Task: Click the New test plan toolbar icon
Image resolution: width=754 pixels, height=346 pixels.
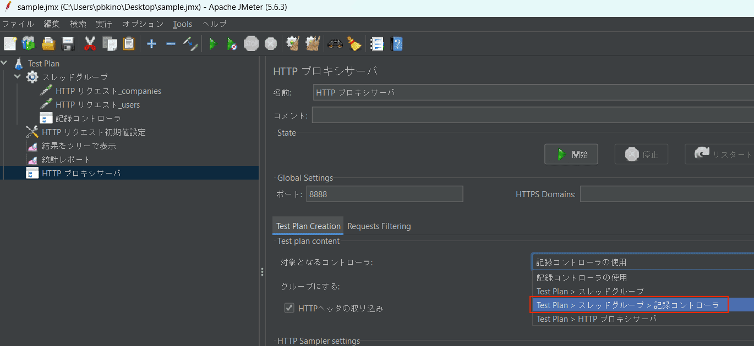Action: coord(10,44)
